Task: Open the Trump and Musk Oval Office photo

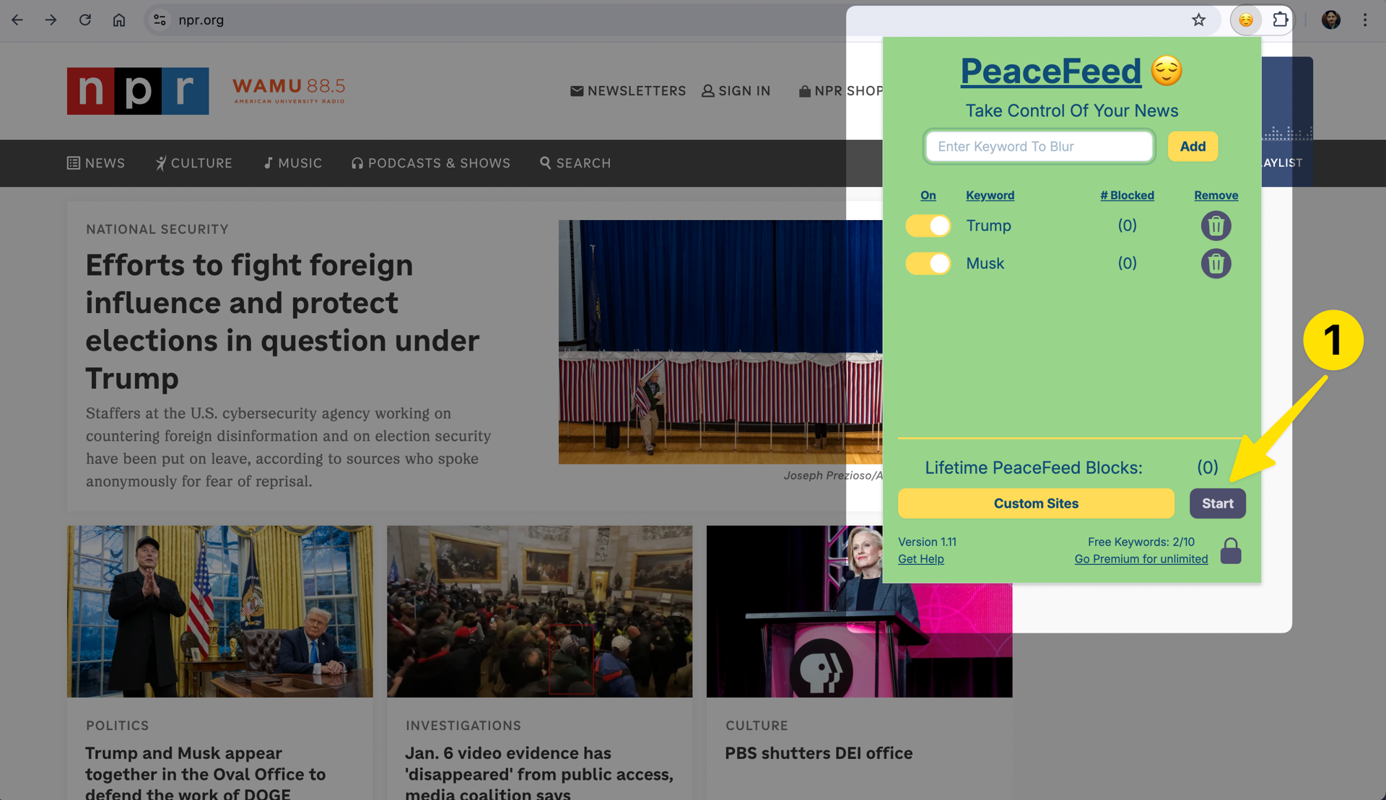Action: tap(220, 611)
